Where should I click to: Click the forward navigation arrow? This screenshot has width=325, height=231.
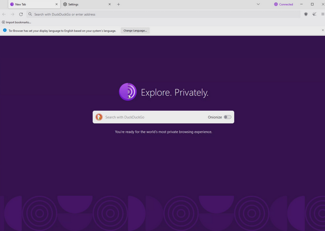[x=12, y=14]
